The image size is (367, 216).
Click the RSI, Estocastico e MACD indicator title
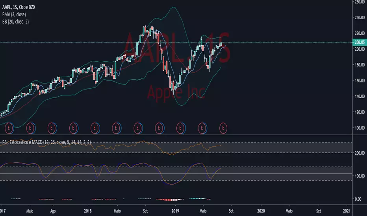point(46,142)
